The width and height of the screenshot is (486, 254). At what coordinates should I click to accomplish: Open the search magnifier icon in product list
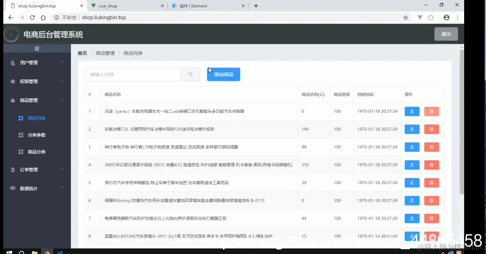click(190, 74)
